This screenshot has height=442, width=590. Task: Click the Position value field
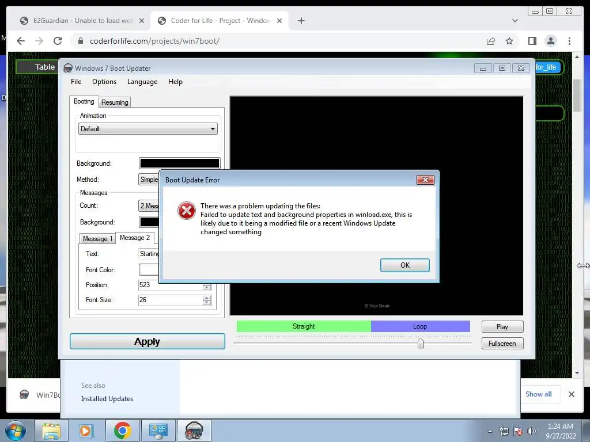(170, 285)
